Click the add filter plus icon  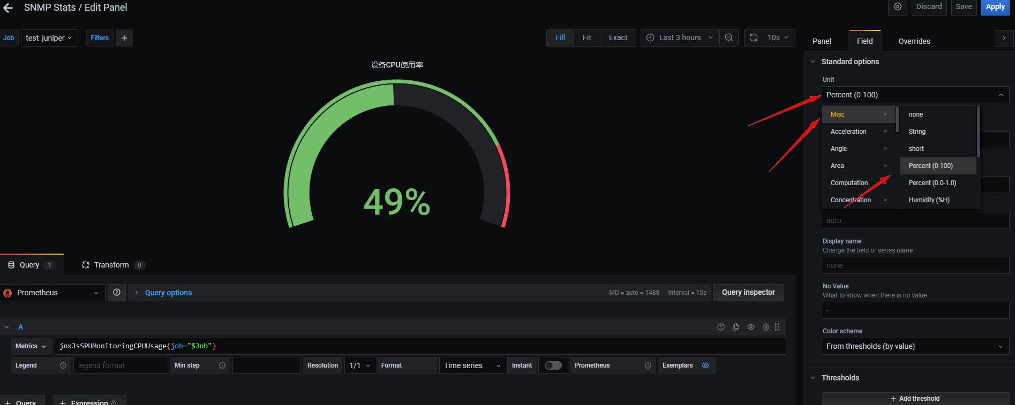[x=124, y=38]
